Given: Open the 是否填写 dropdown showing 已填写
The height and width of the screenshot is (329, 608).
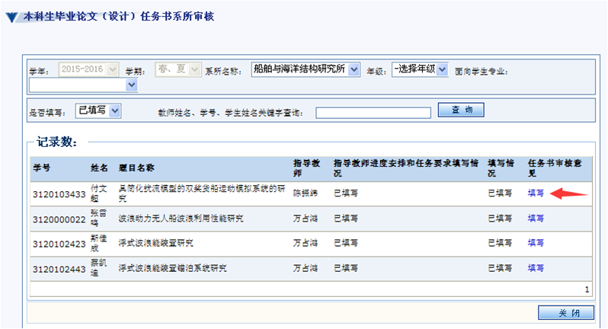Looking at the screenshot, I should click(x=98, y=111).
